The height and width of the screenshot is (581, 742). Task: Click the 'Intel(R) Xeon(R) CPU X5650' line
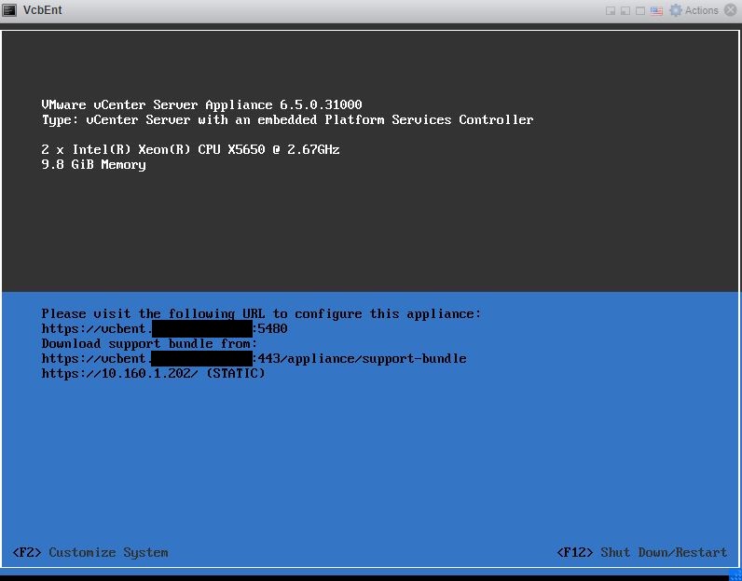190,149
